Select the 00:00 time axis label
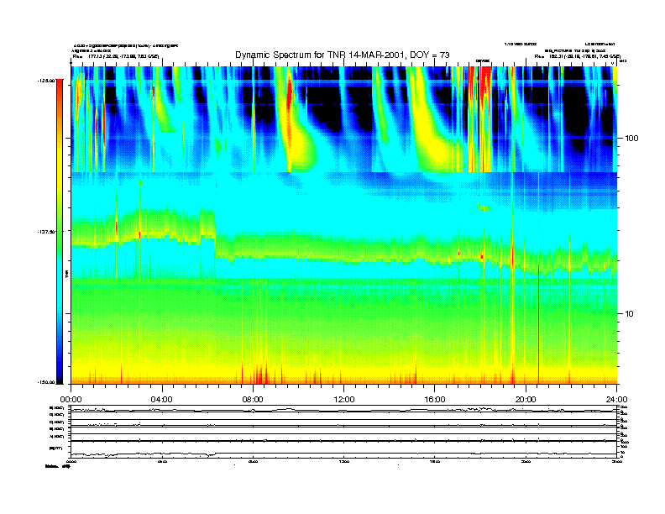This screenshot has height=514, width=665. [71, 400]
